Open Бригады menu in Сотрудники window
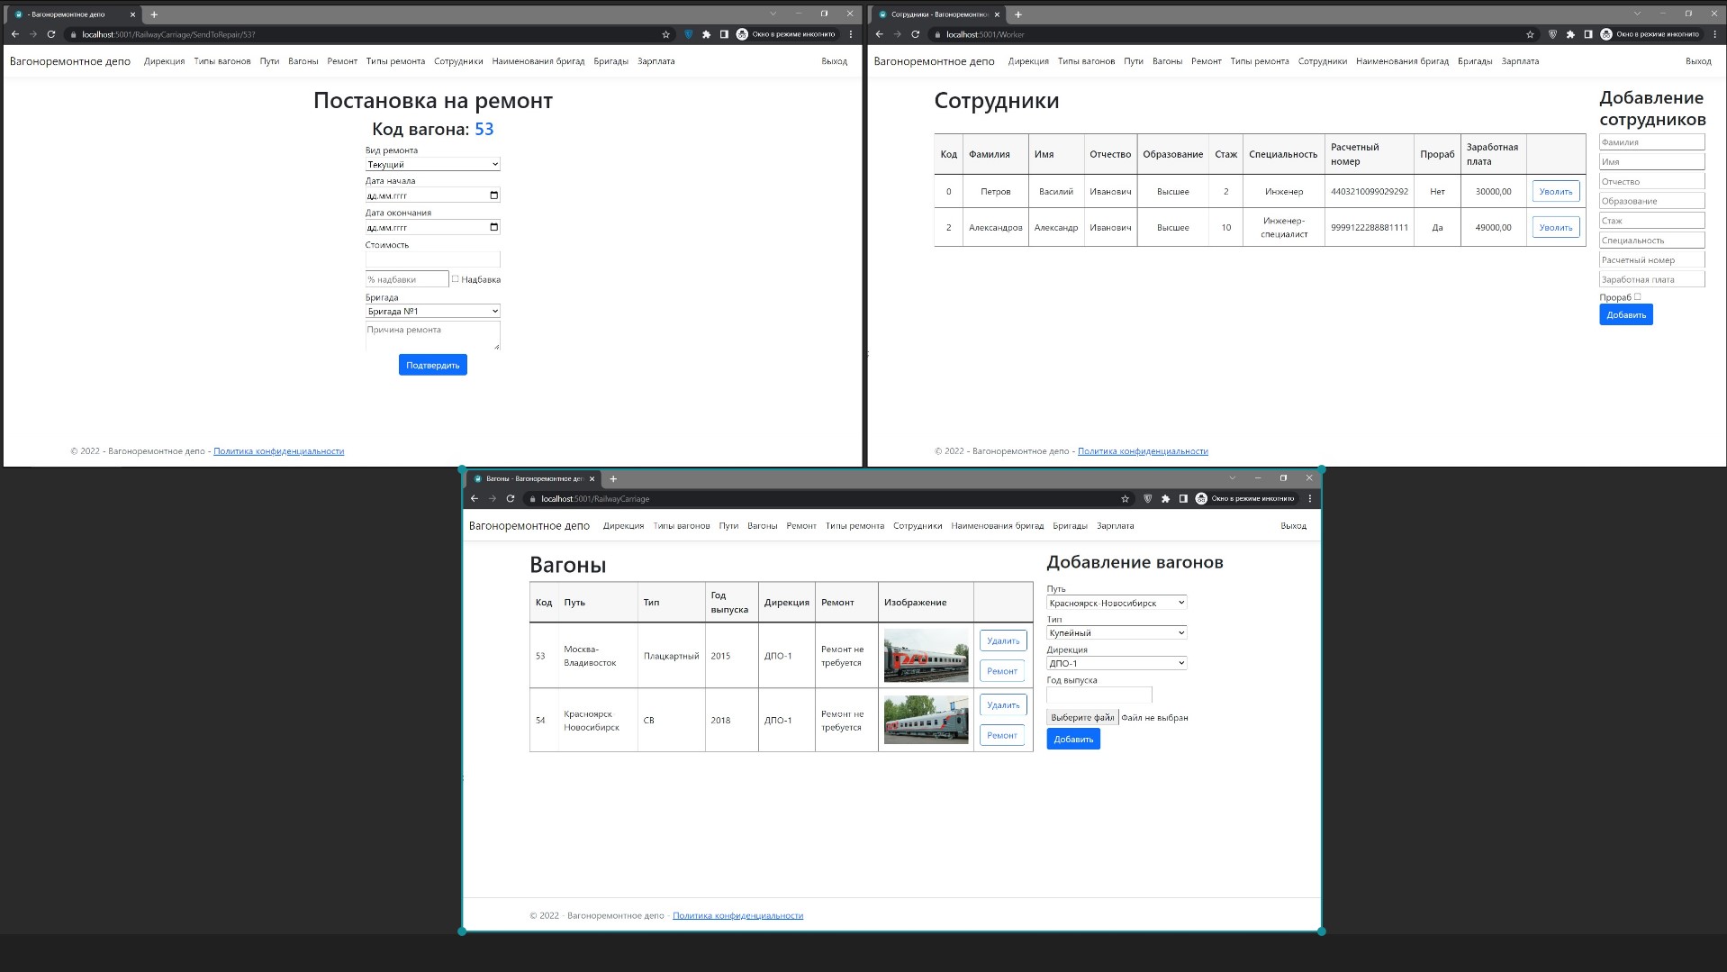The image size is (1727, 972). click(1475, 61)
